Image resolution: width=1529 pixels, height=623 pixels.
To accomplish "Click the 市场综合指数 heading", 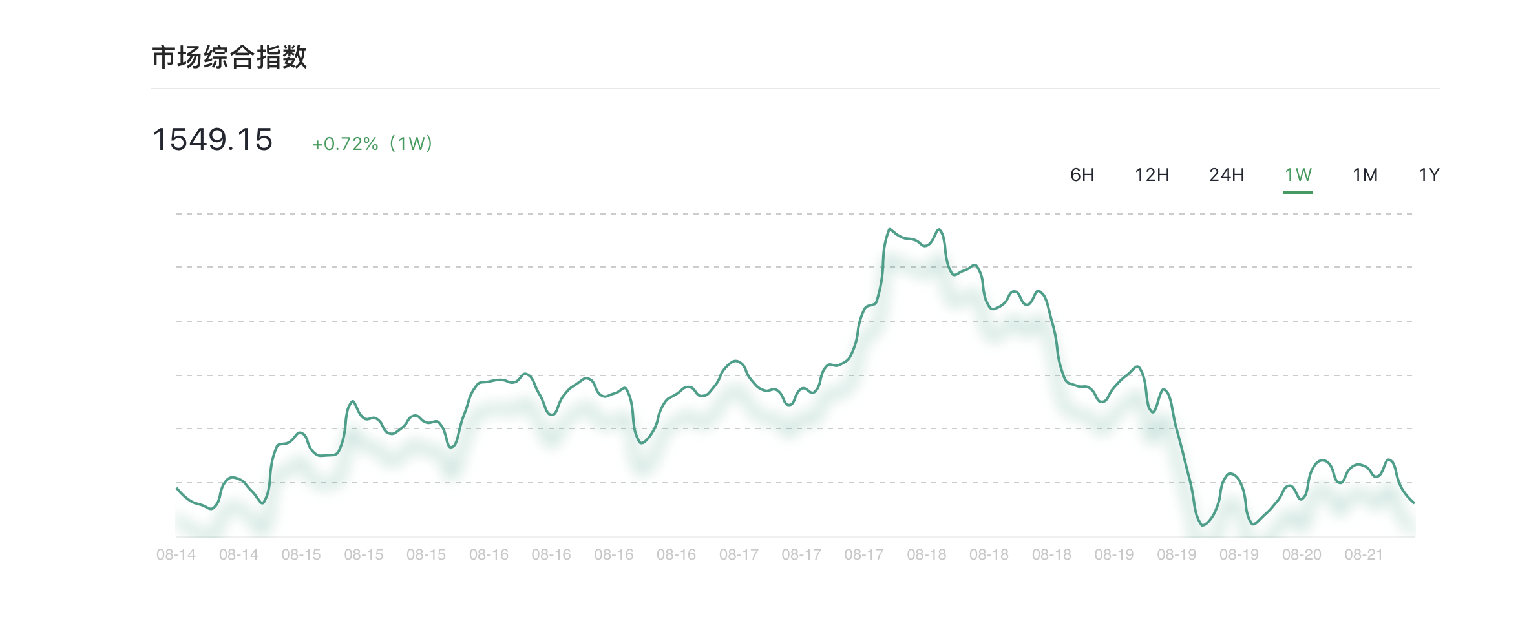I will coord(229,57).
